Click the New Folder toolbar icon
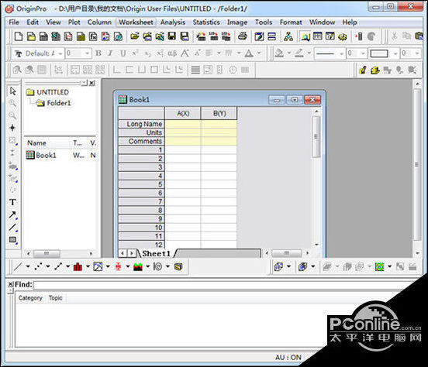Screen dimensions: 428x367 (x=31, y=36)
